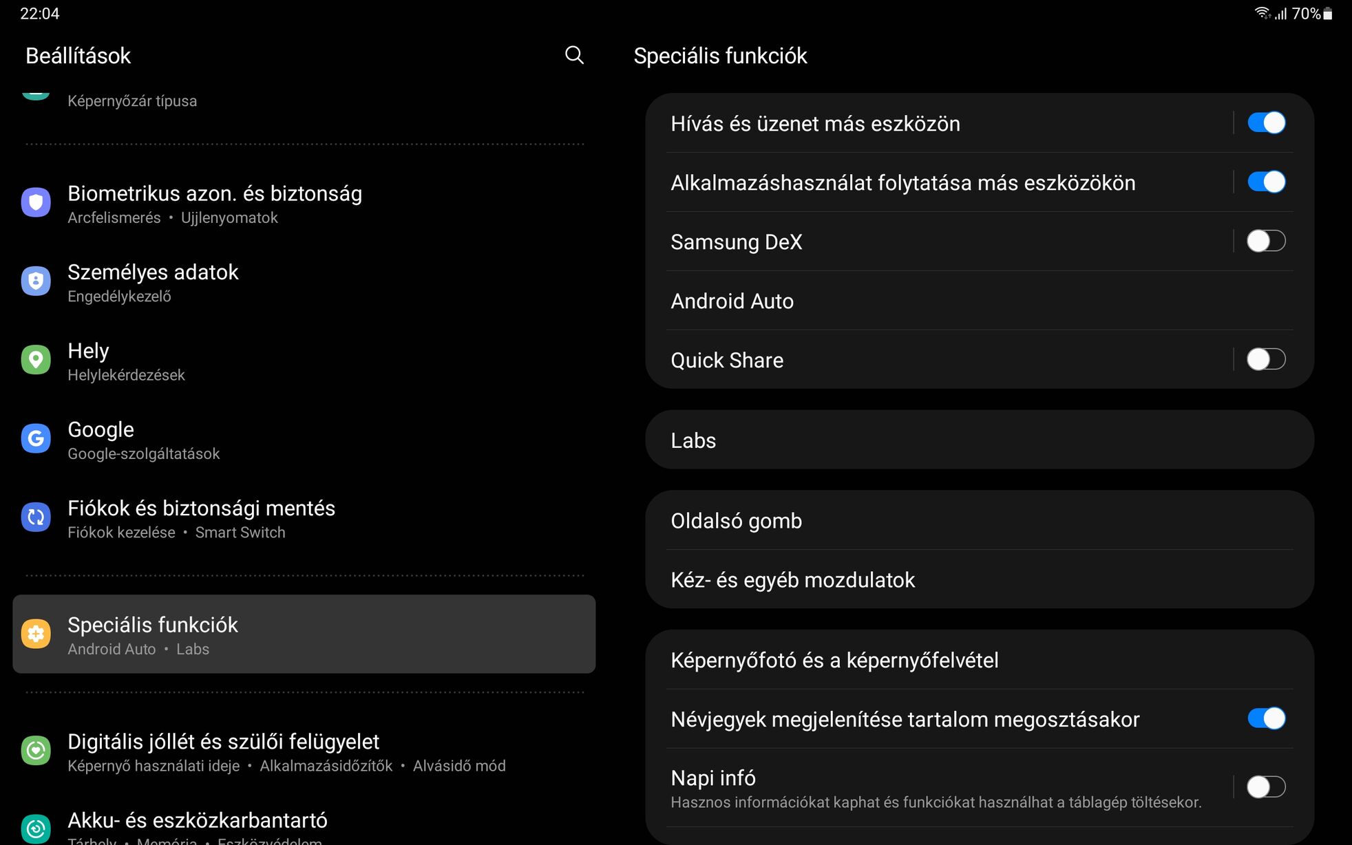Tap the Digitális jóllét green icon
This screenshot has width=1352, height=845.
click(x=36, y=751)
